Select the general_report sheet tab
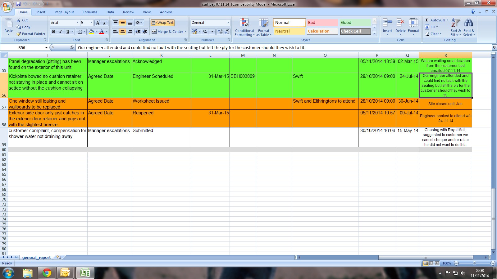 (x=36, y=258)
